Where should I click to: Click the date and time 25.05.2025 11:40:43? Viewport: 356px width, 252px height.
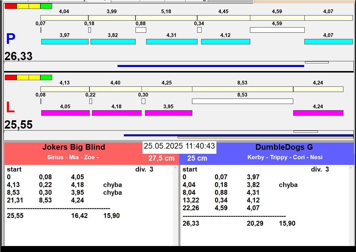[179, 146]
